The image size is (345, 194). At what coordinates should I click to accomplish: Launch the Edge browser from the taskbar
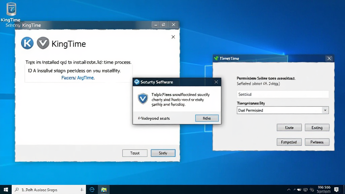click(x=92, y=190)
